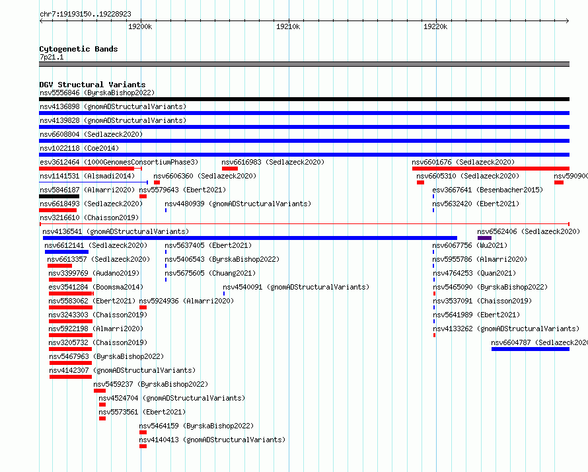Click the 7p21.1 band label
The height and width of the screenshot is (472, 588).
point(52,57)
